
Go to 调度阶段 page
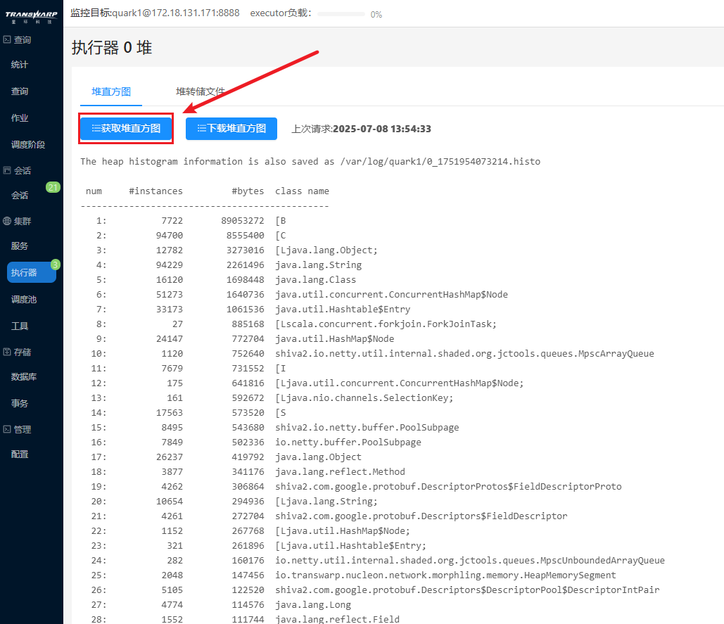pyautogui.click(x=28, y=145)
